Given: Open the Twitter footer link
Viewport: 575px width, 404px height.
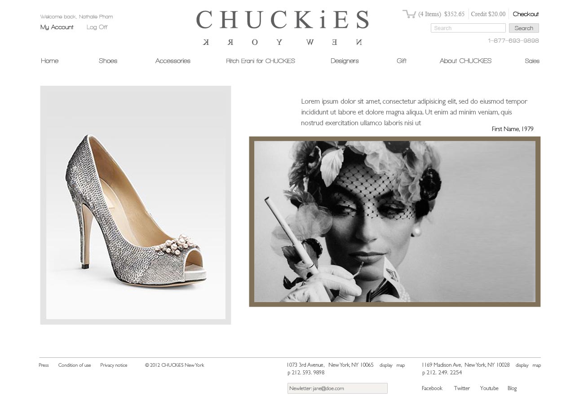Looking at the screenshot, I should 462,388.
